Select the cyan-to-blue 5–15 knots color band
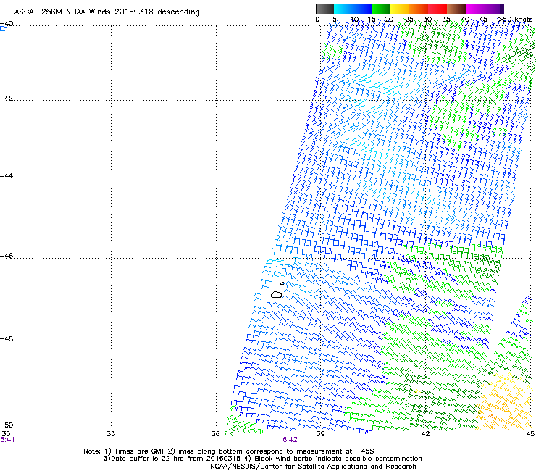536x471 pixels. click(353, 9)
